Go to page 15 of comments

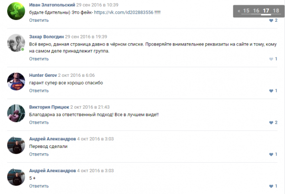click(246, 11)
